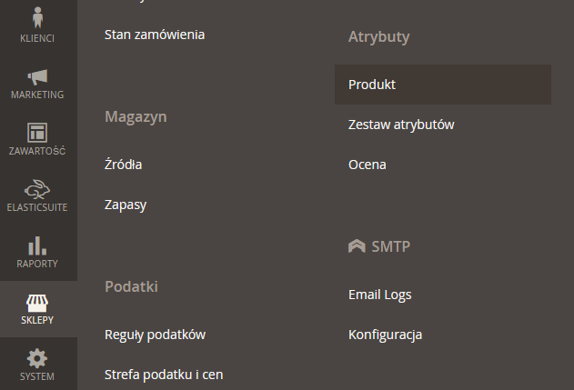Open the Raporty bar chart icon
574x390 pixels.
(37, 245)
